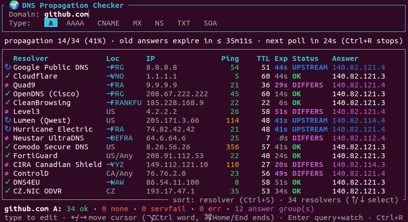Click UPSTREAM status in Hurricane Electric row

tap(310, 129)
